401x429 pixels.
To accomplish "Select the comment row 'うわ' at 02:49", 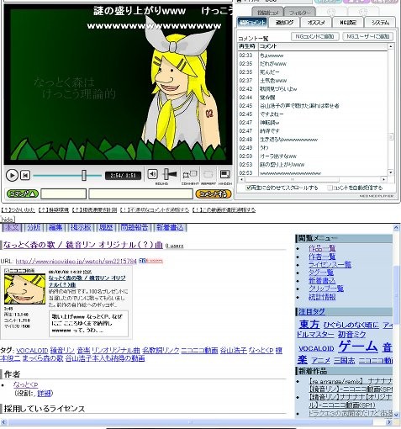I will tap(313, 148).
